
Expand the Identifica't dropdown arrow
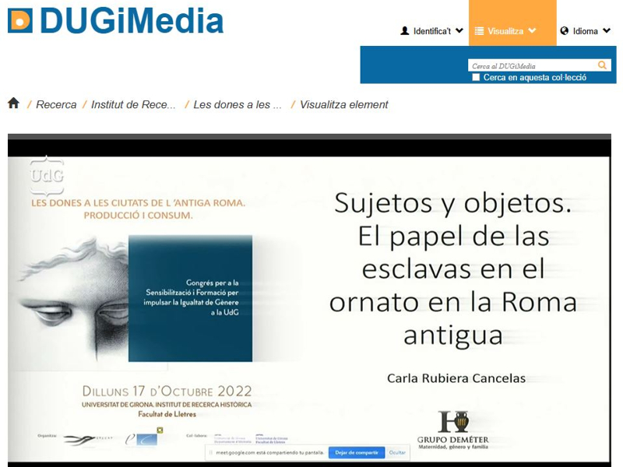(459, 31)
